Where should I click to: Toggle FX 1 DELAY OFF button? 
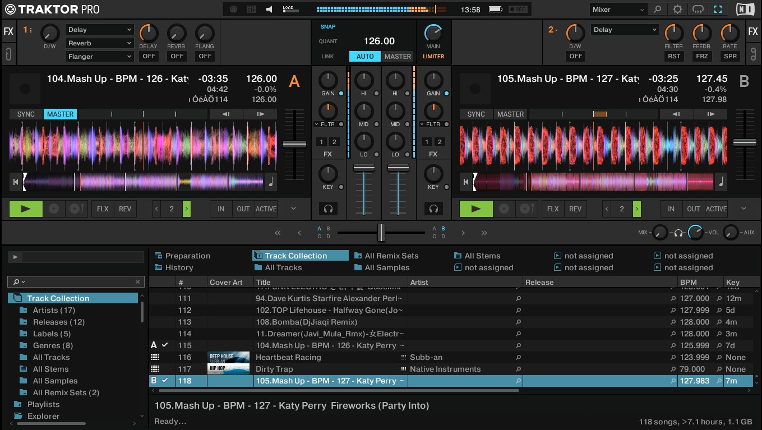149,56
